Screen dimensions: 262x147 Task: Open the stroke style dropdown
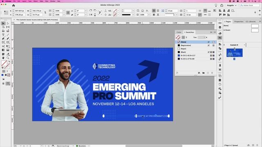pyautogui.click(x=133, y=15)
